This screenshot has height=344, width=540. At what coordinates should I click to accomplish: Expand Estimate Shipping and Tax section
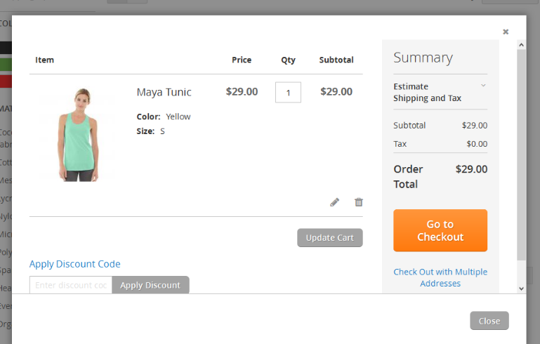440,92
